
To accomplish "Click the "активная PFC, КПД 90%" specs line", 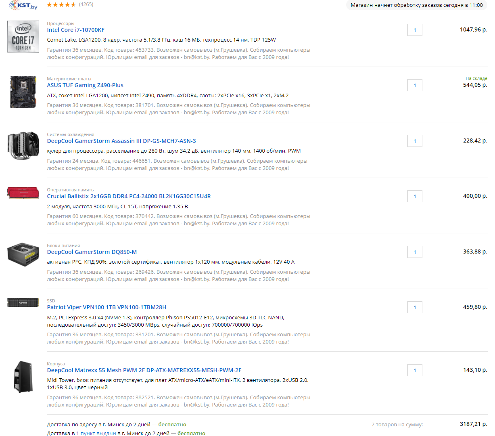I will [x=171, y=262].
